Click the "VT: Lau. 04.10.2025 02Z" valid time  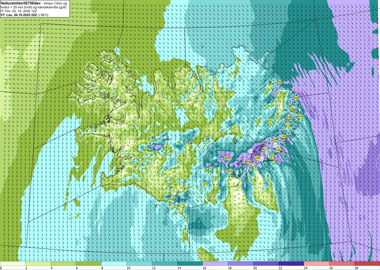pos(18,15)
